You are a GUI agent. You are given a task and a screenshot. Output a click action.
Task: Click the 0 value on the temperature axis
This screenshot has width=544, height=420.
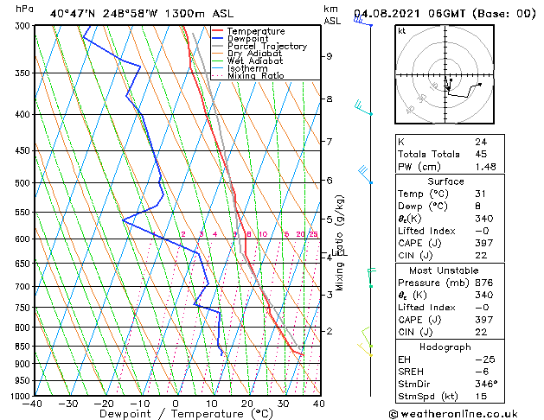176,404
